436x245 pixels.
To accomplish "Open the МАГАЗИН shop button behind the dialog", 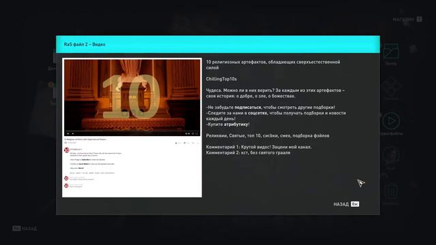I will pos(407,19).
